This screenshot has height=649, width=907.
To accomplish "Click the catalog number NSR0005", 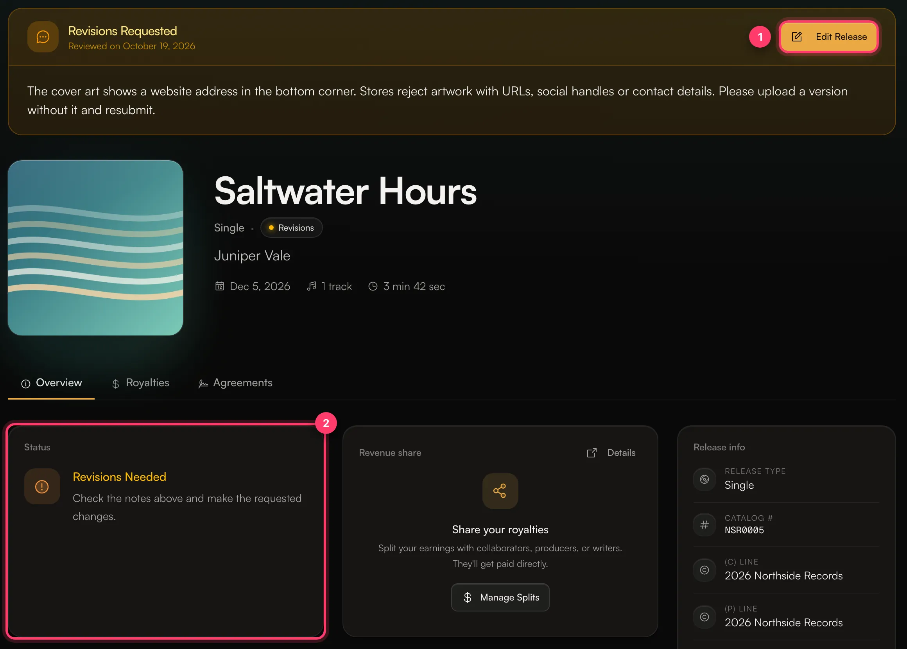I will tap(744, 530).
